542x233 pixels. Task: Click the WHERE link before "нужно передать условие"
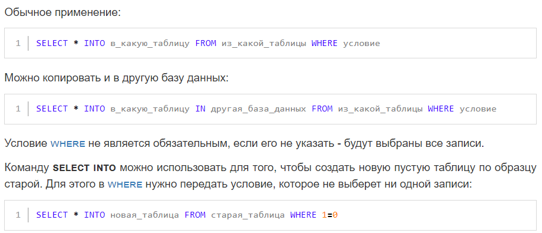click(x=125, y=185)
